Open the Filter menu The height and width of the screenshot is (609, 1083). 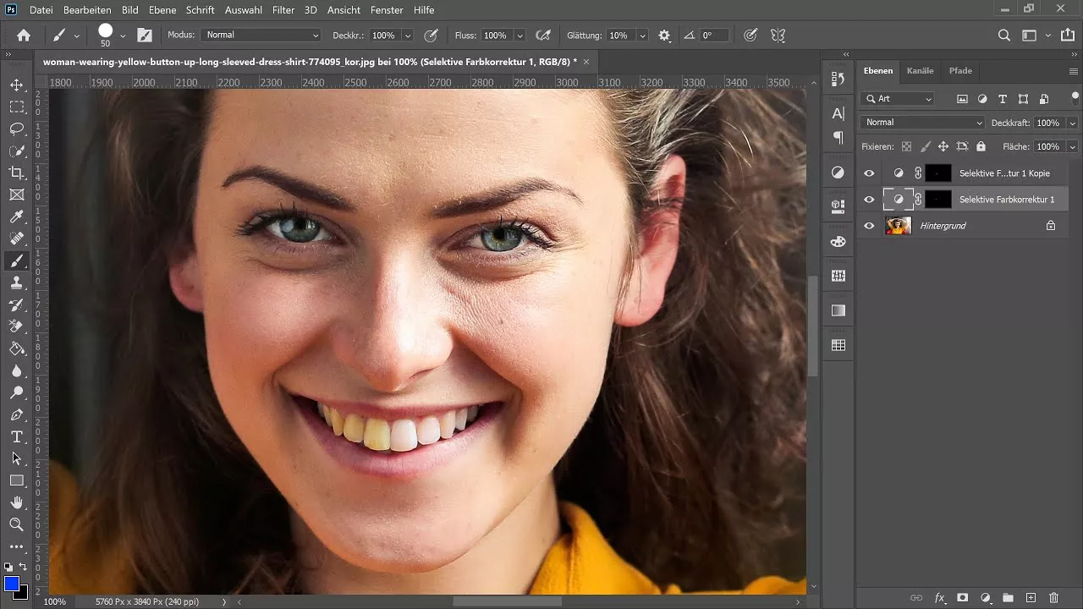point(283,10)
